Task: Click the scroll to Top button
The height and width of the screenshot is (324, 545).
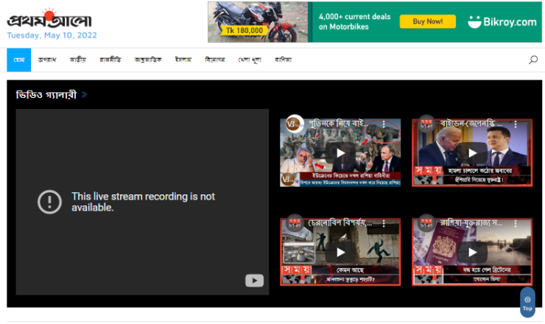Action: pos(527,302)
